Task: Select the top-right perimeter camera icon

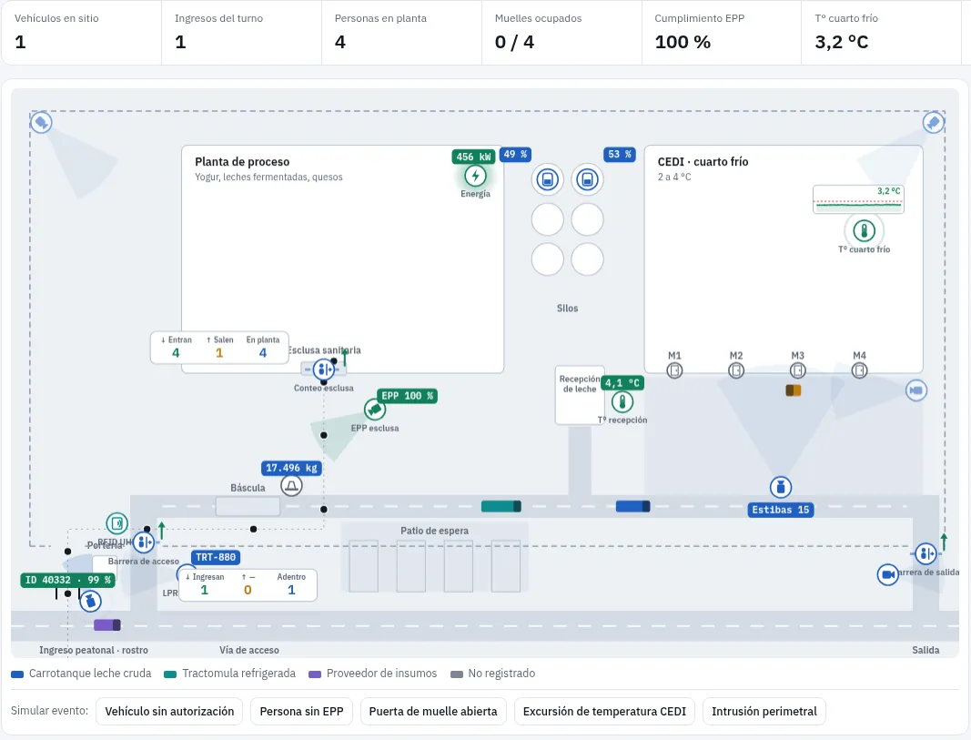Action: coord(933,122)
